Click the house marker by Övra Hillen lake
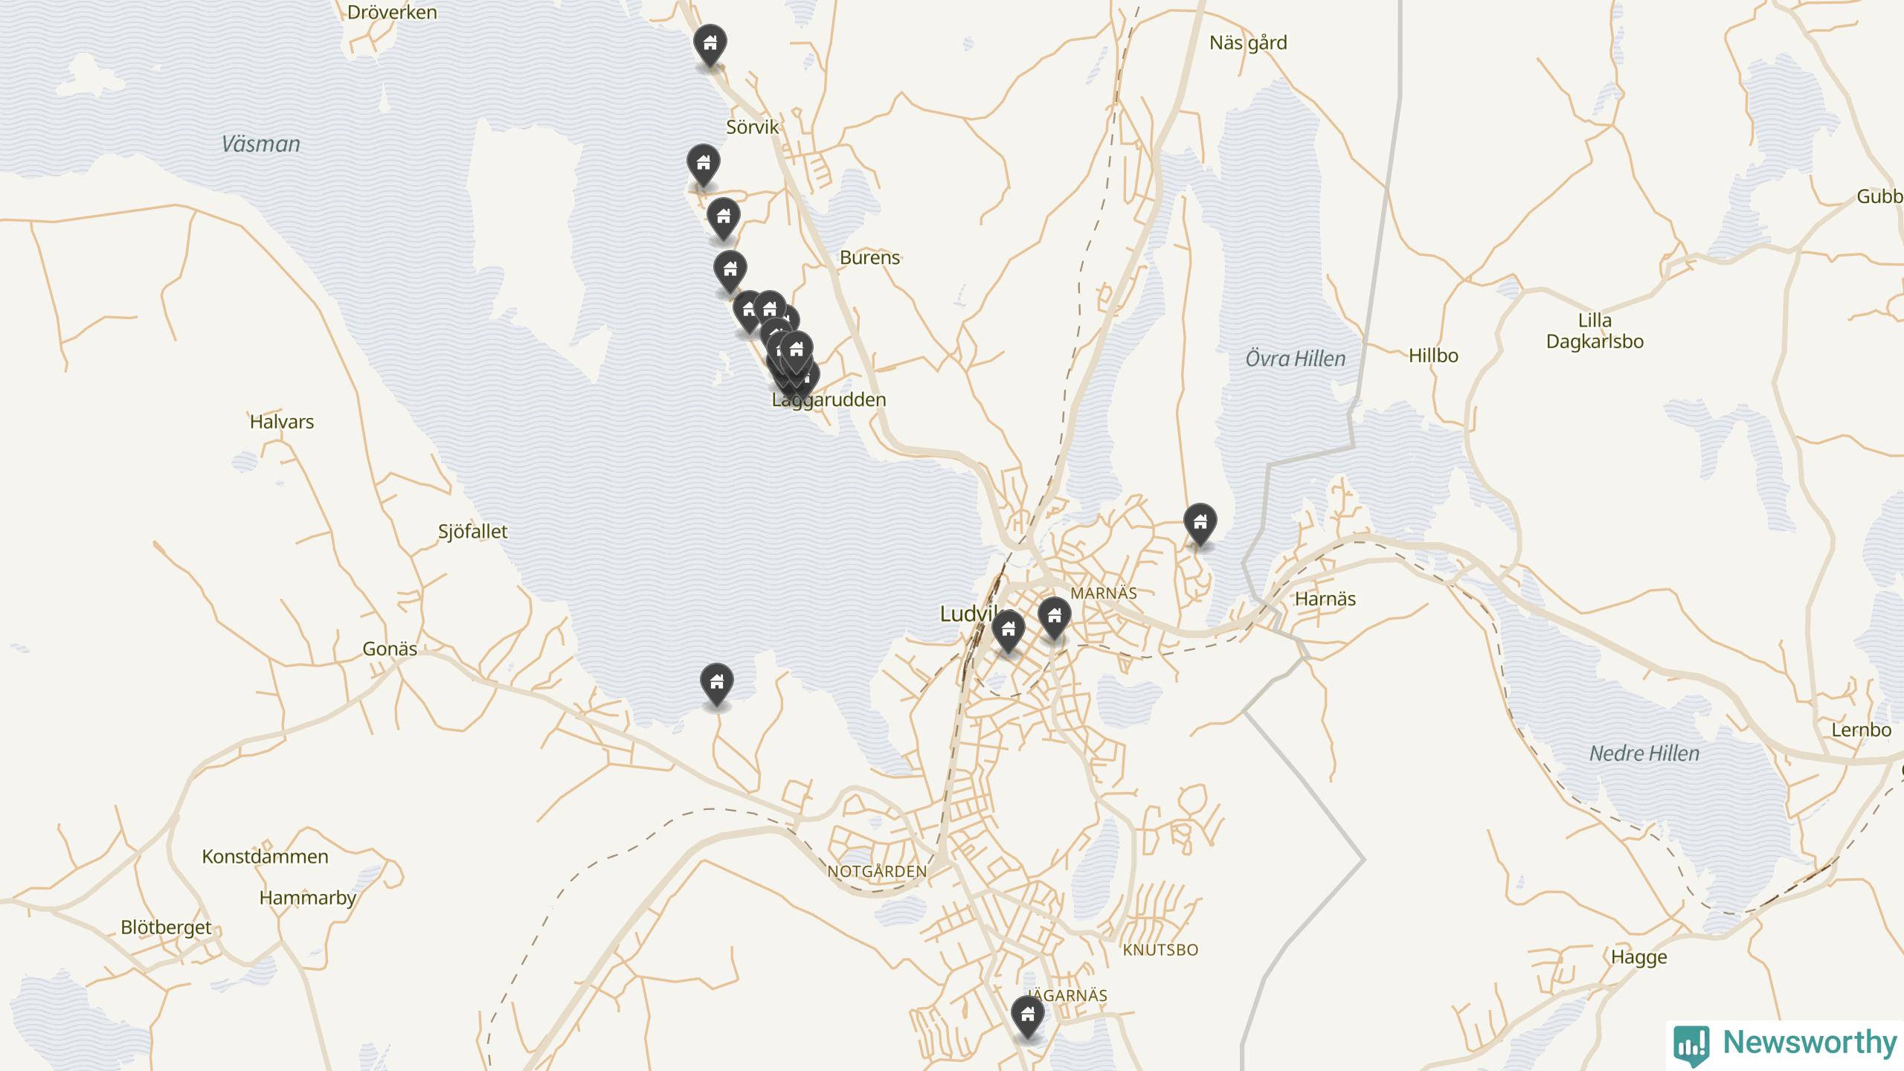The height and width of the screenshot is (1071, 1904). click(x=1200, y=524)
